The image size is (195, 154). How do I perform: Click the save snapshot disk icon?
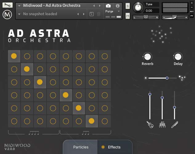[91, 14]
